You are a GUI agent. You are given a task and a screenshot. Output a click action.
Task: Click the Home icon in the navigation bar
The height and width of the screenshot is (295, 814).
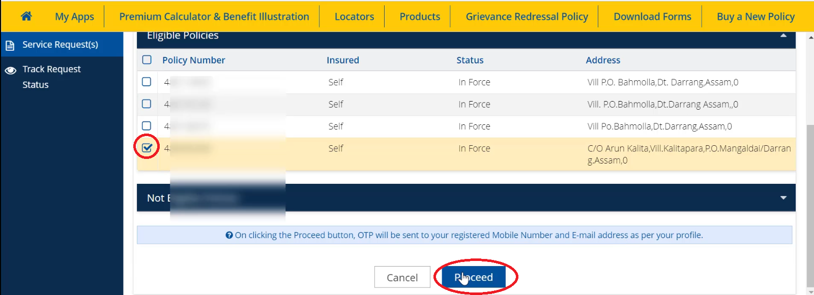(25, 16)
